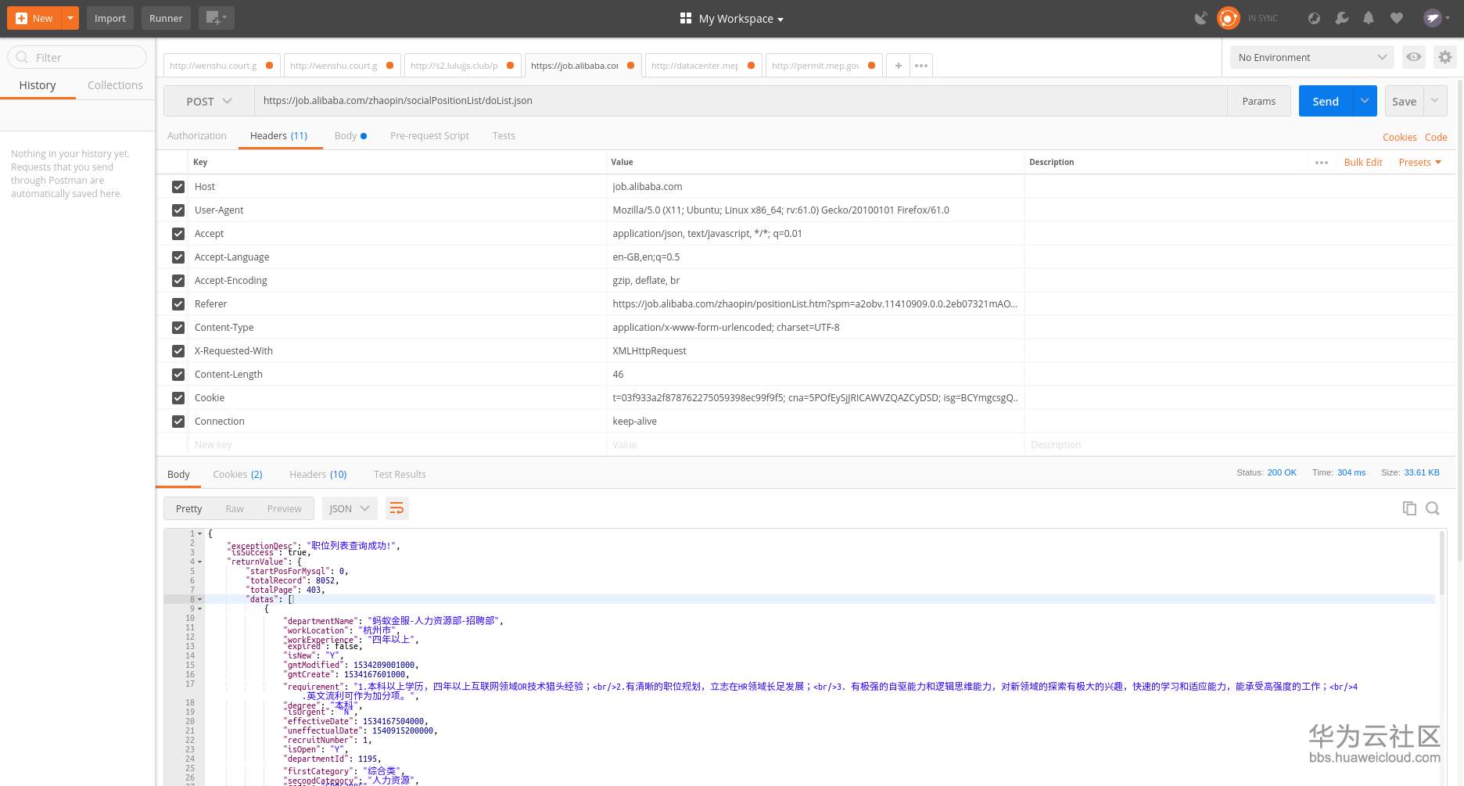Click the sync status orange icon
Viewport: 1464px width, 786px height.
1228,18
